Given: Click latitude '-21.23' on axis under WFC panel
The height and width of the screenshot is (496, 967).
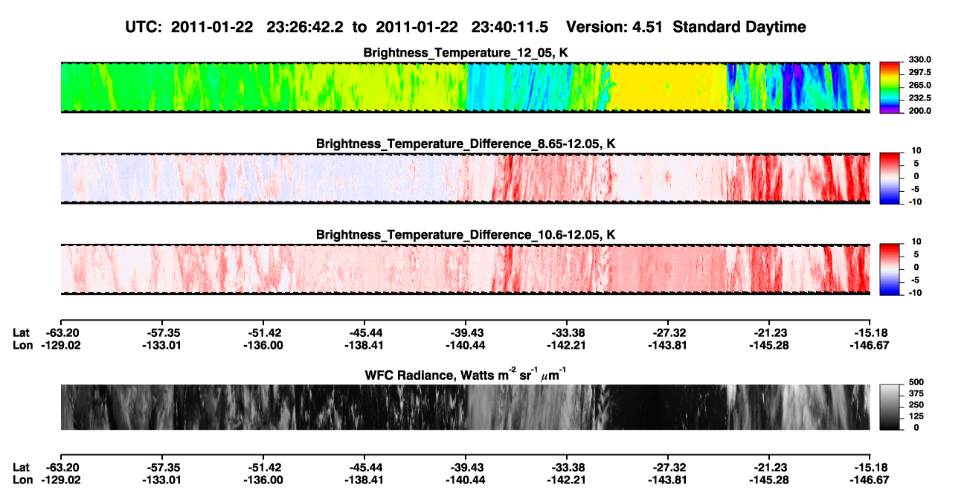Looking at the screenshot, I should click(769, 467).
